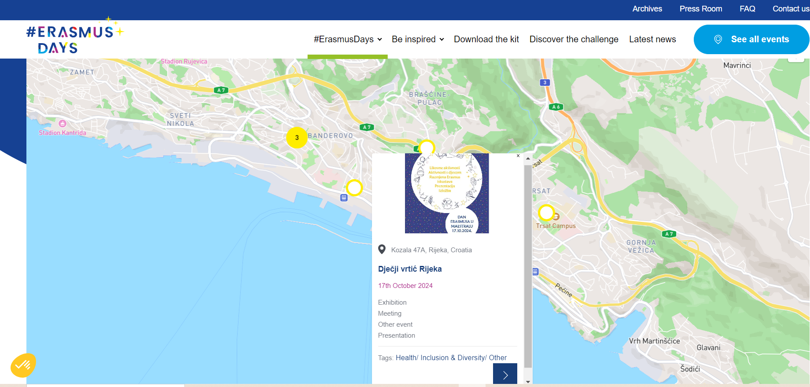
Task: Click the train station icon near harbor
Action: coord(344,198)
